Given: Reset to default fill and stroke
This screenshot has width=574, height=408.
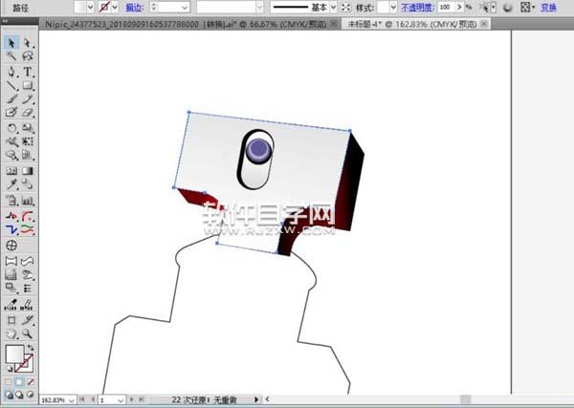Looking at the screenshot, I should [9, 369].
